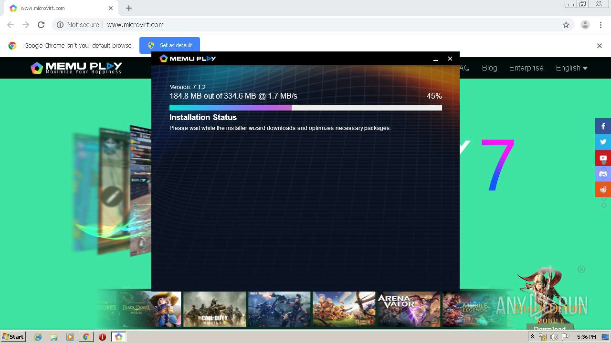
Task: Open Internet Explorer from taskbar
Action: coord(38,337)
